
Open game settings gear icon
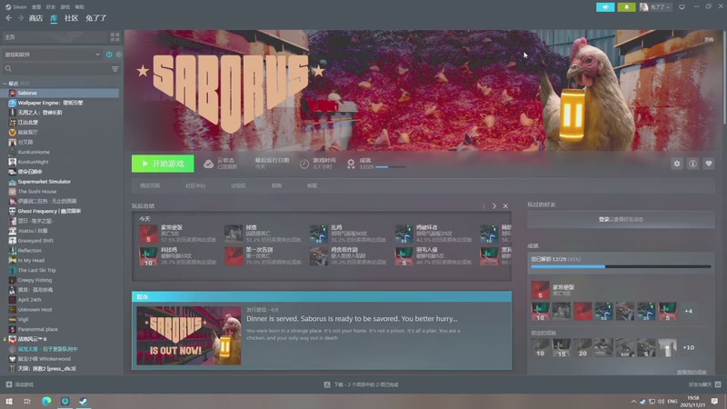click(x=677, y=164)
